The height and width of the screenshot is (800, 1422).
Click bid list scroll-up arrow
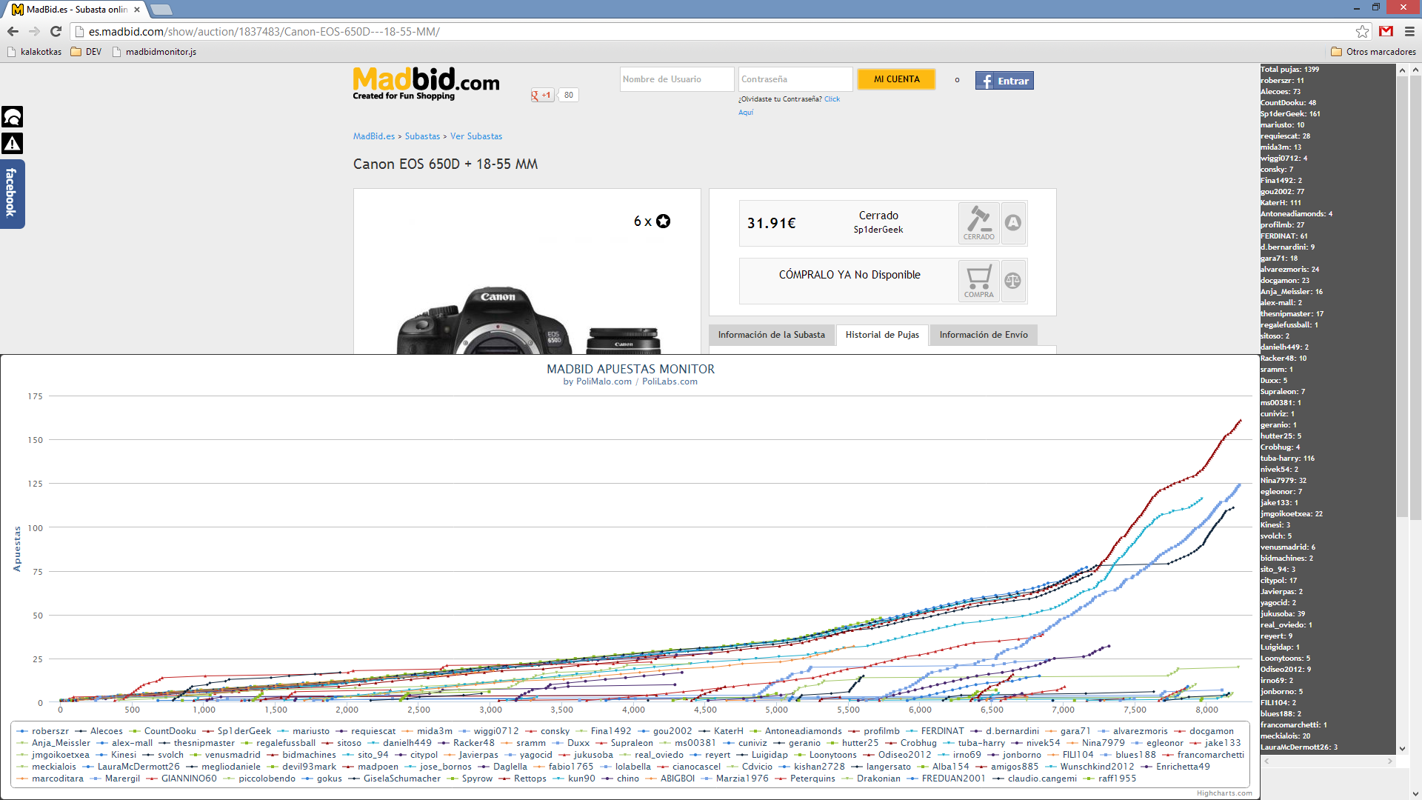pyautogui.click(x=1402, y=70)
